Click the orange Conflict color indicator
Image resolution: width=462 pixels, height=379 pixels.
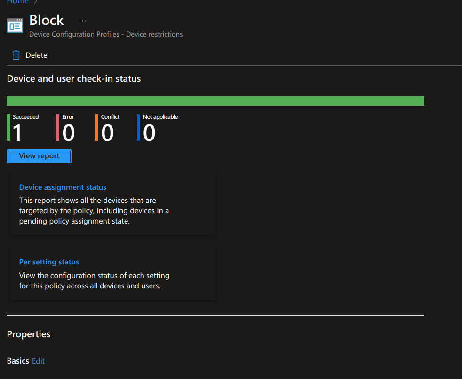96,128
